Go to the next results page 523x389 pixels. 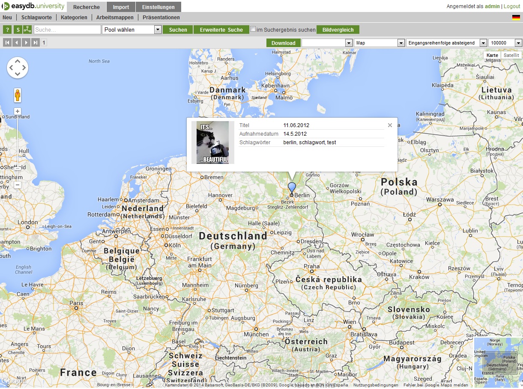tap(26, 42)
